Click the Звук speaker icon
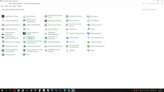 pyautogui.click(x=24, y=29)
